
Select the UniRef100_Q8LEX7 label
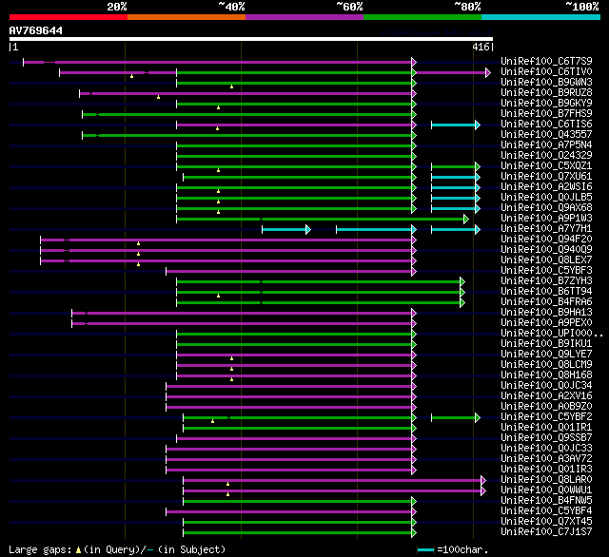[546, 259]
